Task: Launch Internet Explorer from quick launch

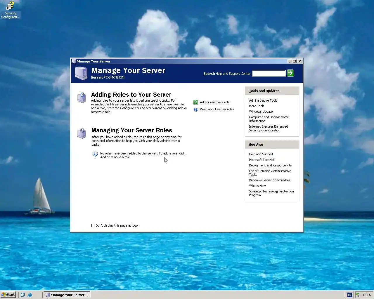Action: tap(30, 295)
